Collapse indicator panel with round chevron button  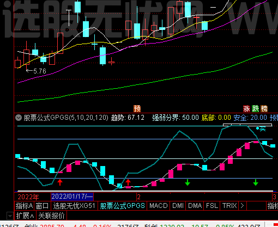(19, 118)
